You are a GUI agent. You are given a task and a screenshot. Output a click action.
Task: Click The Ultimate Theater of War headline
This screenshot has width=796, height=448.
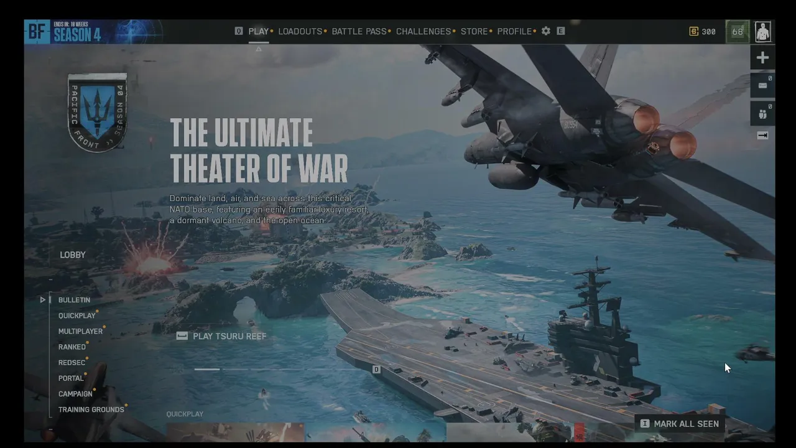(x=259, y=151)
